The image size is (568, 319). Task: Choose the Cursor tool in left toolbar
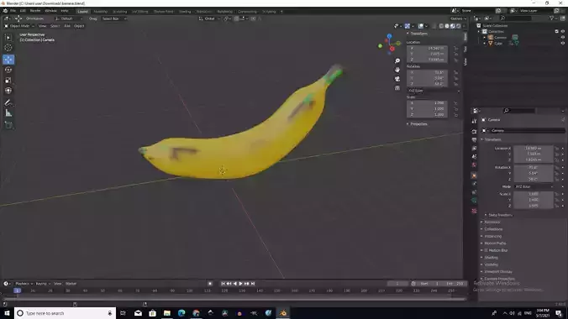8,48
